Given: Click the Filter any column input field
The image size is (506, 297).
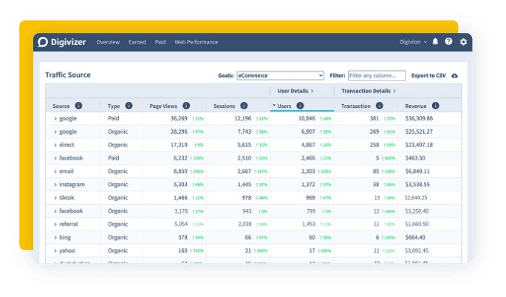Looking at the screenshot, I should pos(376,75).
